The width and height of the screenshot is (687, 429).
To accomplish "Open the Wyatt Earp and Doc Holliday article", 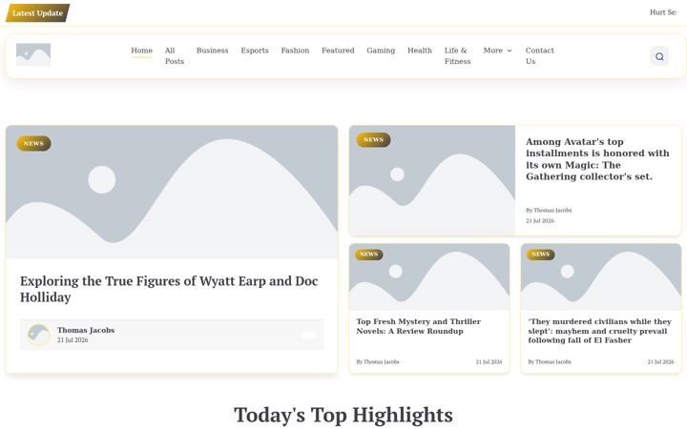I will click(x=169, y=289).
